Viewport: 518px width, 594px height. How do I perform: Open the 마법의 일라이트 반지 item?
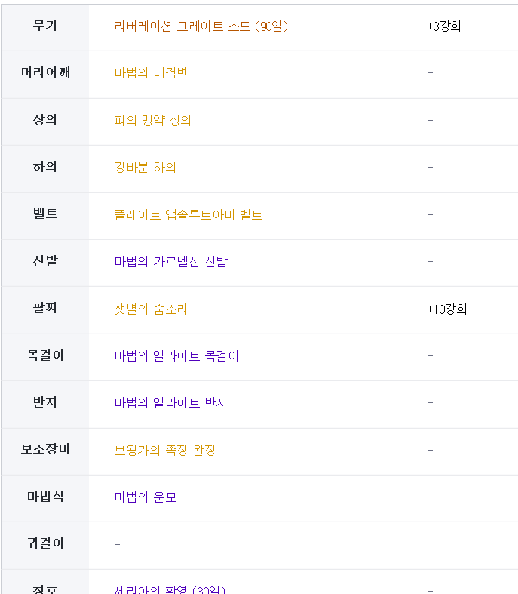[x=170, y=403]
